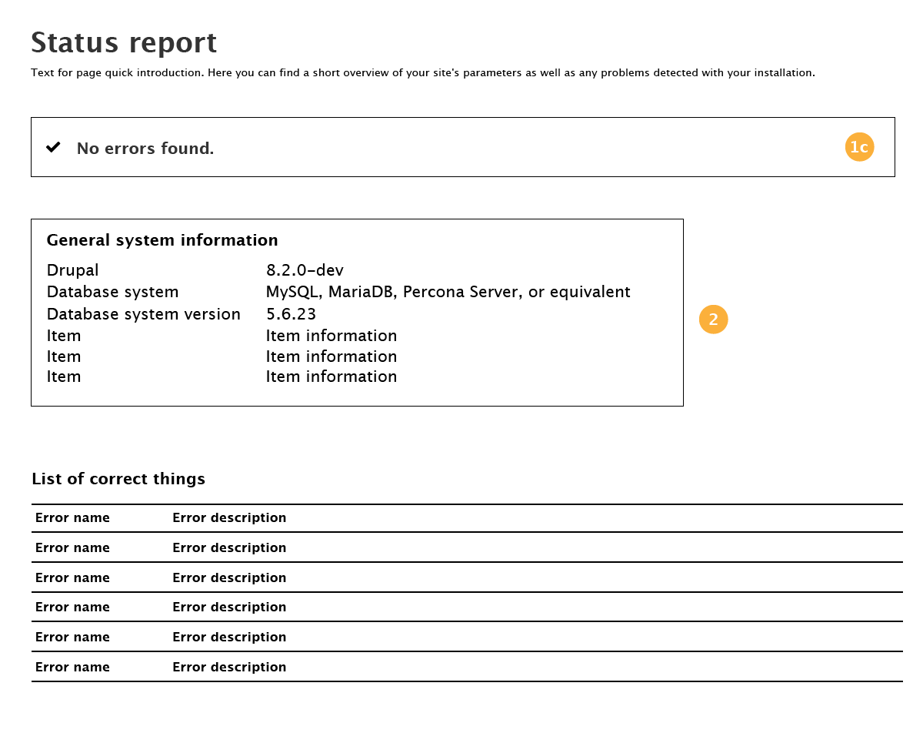Click the Drupal label in system information

tap(72, 270)
